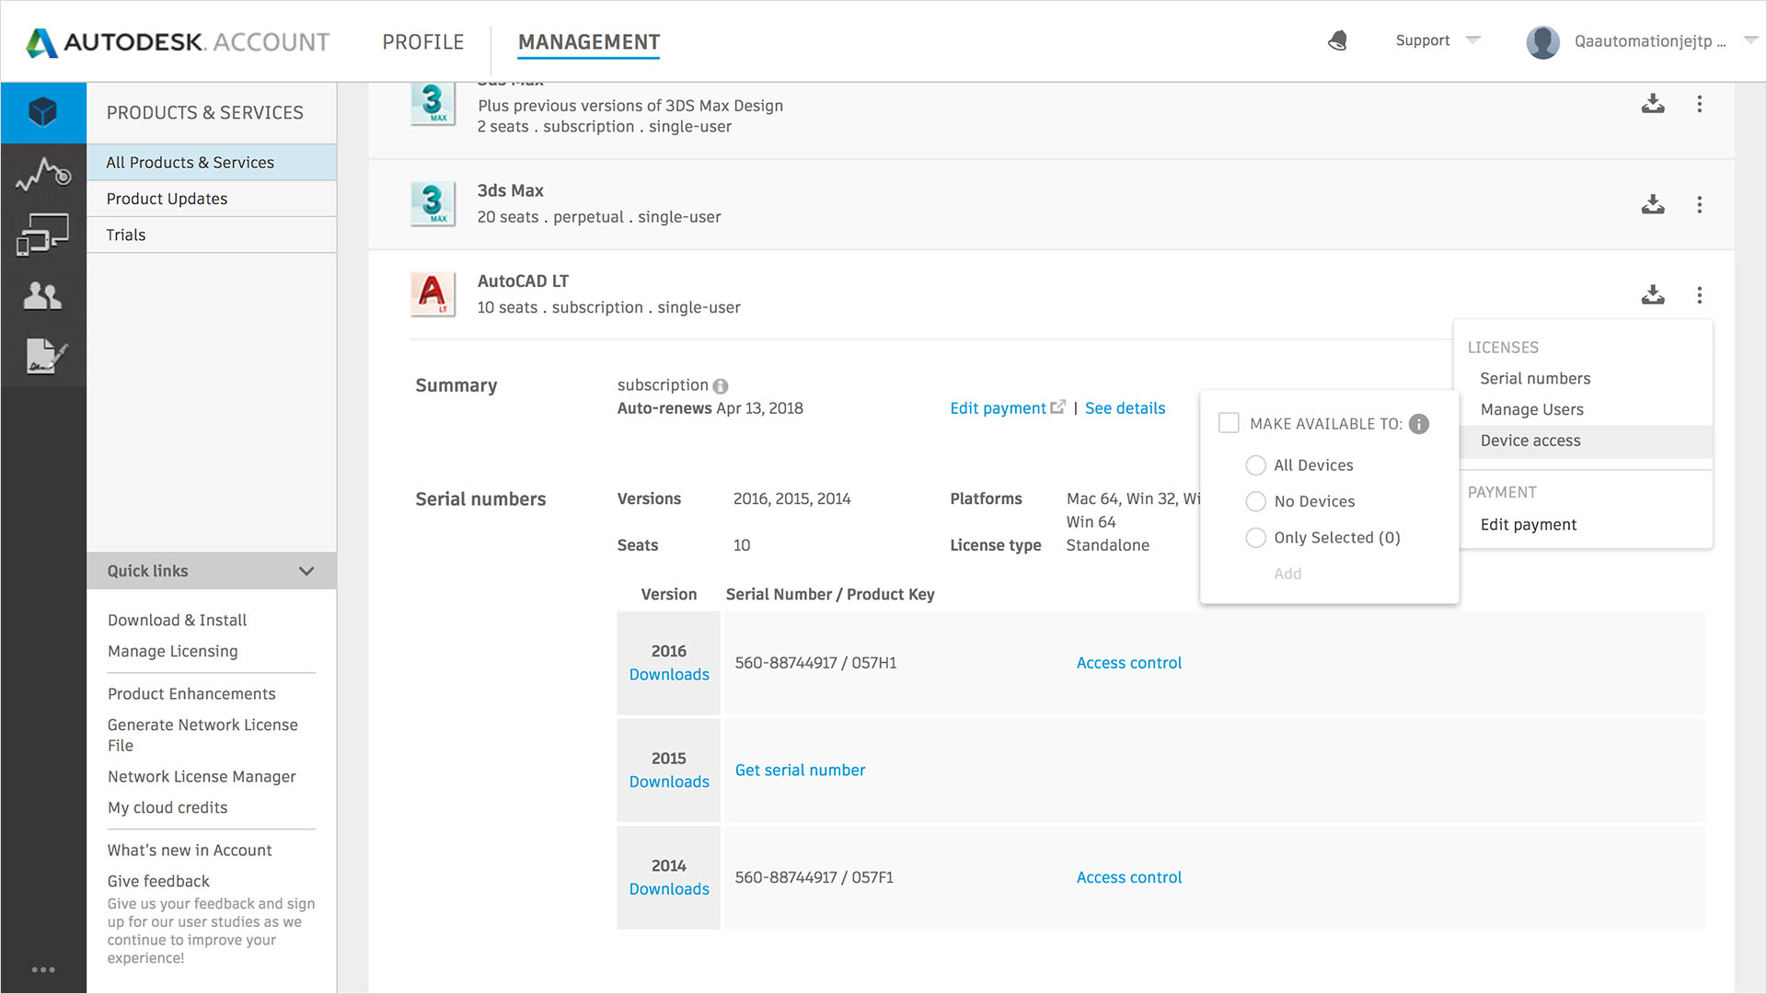
Task: Select the Only Selected (0) radio option
Action: [x=1256, y=538]
